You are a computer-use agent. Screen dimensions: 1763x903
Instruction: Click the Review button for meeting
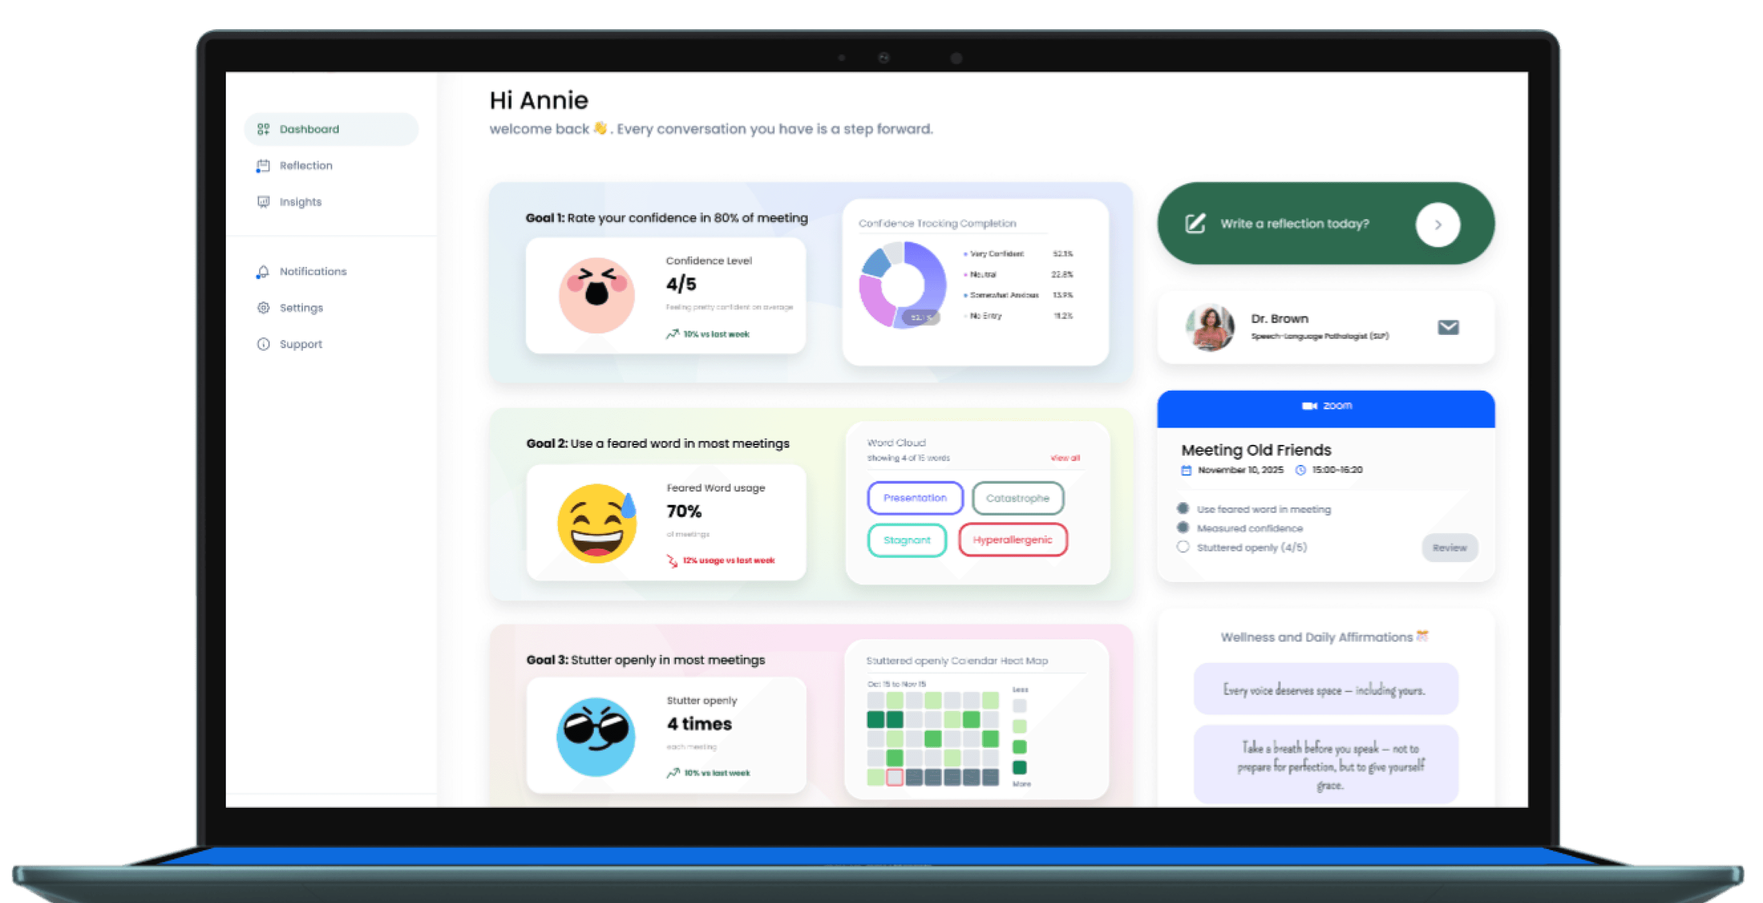coord(1449,548)
